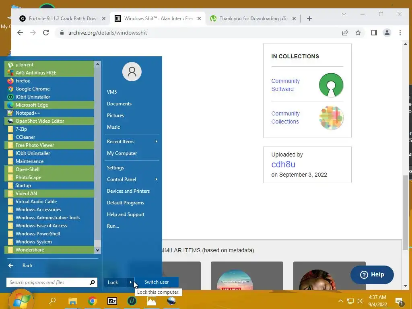412x309 pixels.
Task: Open the Chrome tab search dropdown
Action: (x=344, y=14)
